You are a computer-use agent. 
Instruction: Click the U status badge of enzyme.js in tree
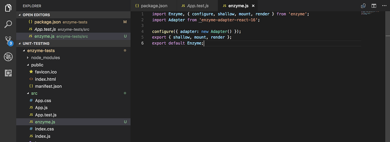pos(125,122)
